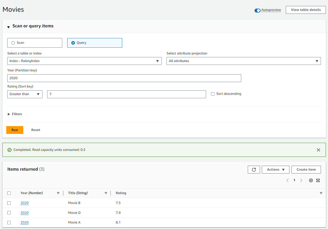Dismiss the Completed notification banner
This screenshot has height=229, width=328.
coord(318,150)
